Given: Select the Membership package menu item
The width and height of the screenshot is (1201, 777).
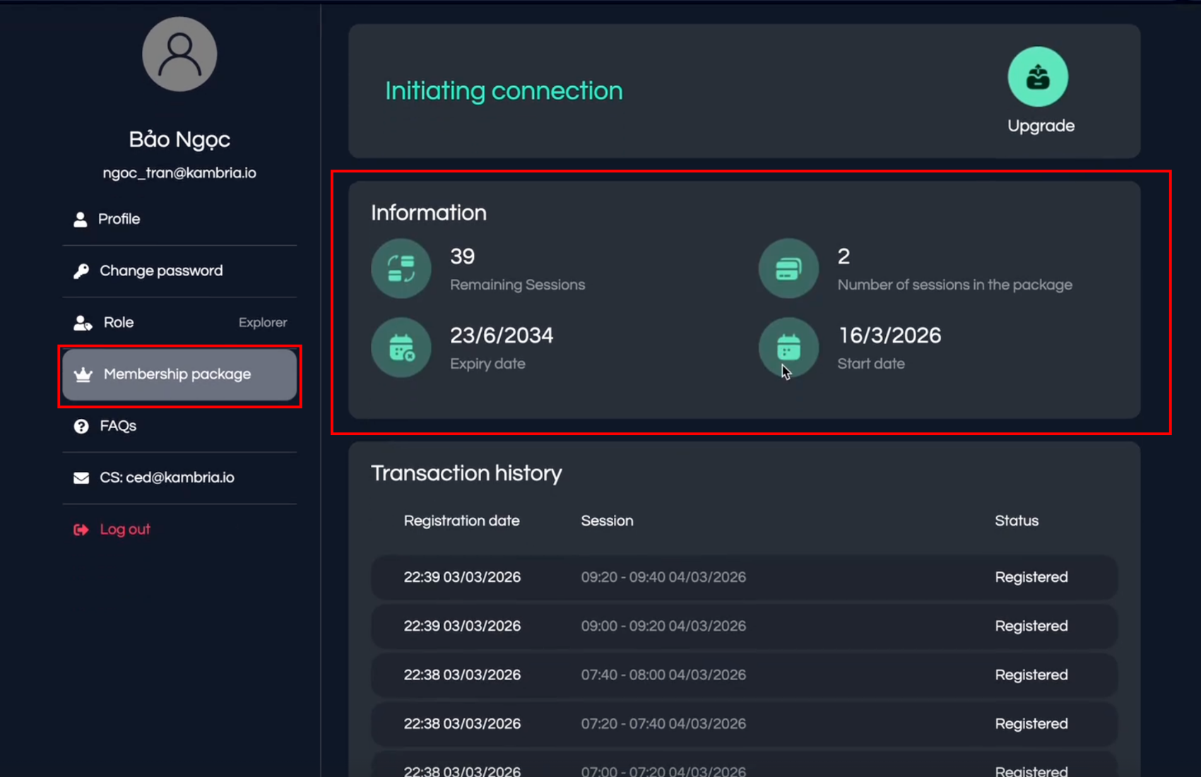Looking at the screenshot, I should coord(177,374).
